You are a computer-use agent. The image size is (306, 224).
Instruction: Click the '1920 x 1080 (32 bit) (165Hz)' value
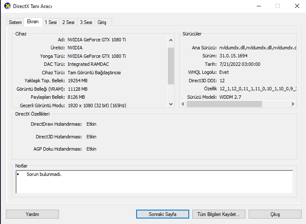coord(97,105)
